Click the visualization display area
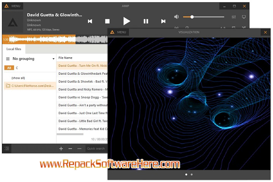The image size is (273, 182). (x=189, y=104)
